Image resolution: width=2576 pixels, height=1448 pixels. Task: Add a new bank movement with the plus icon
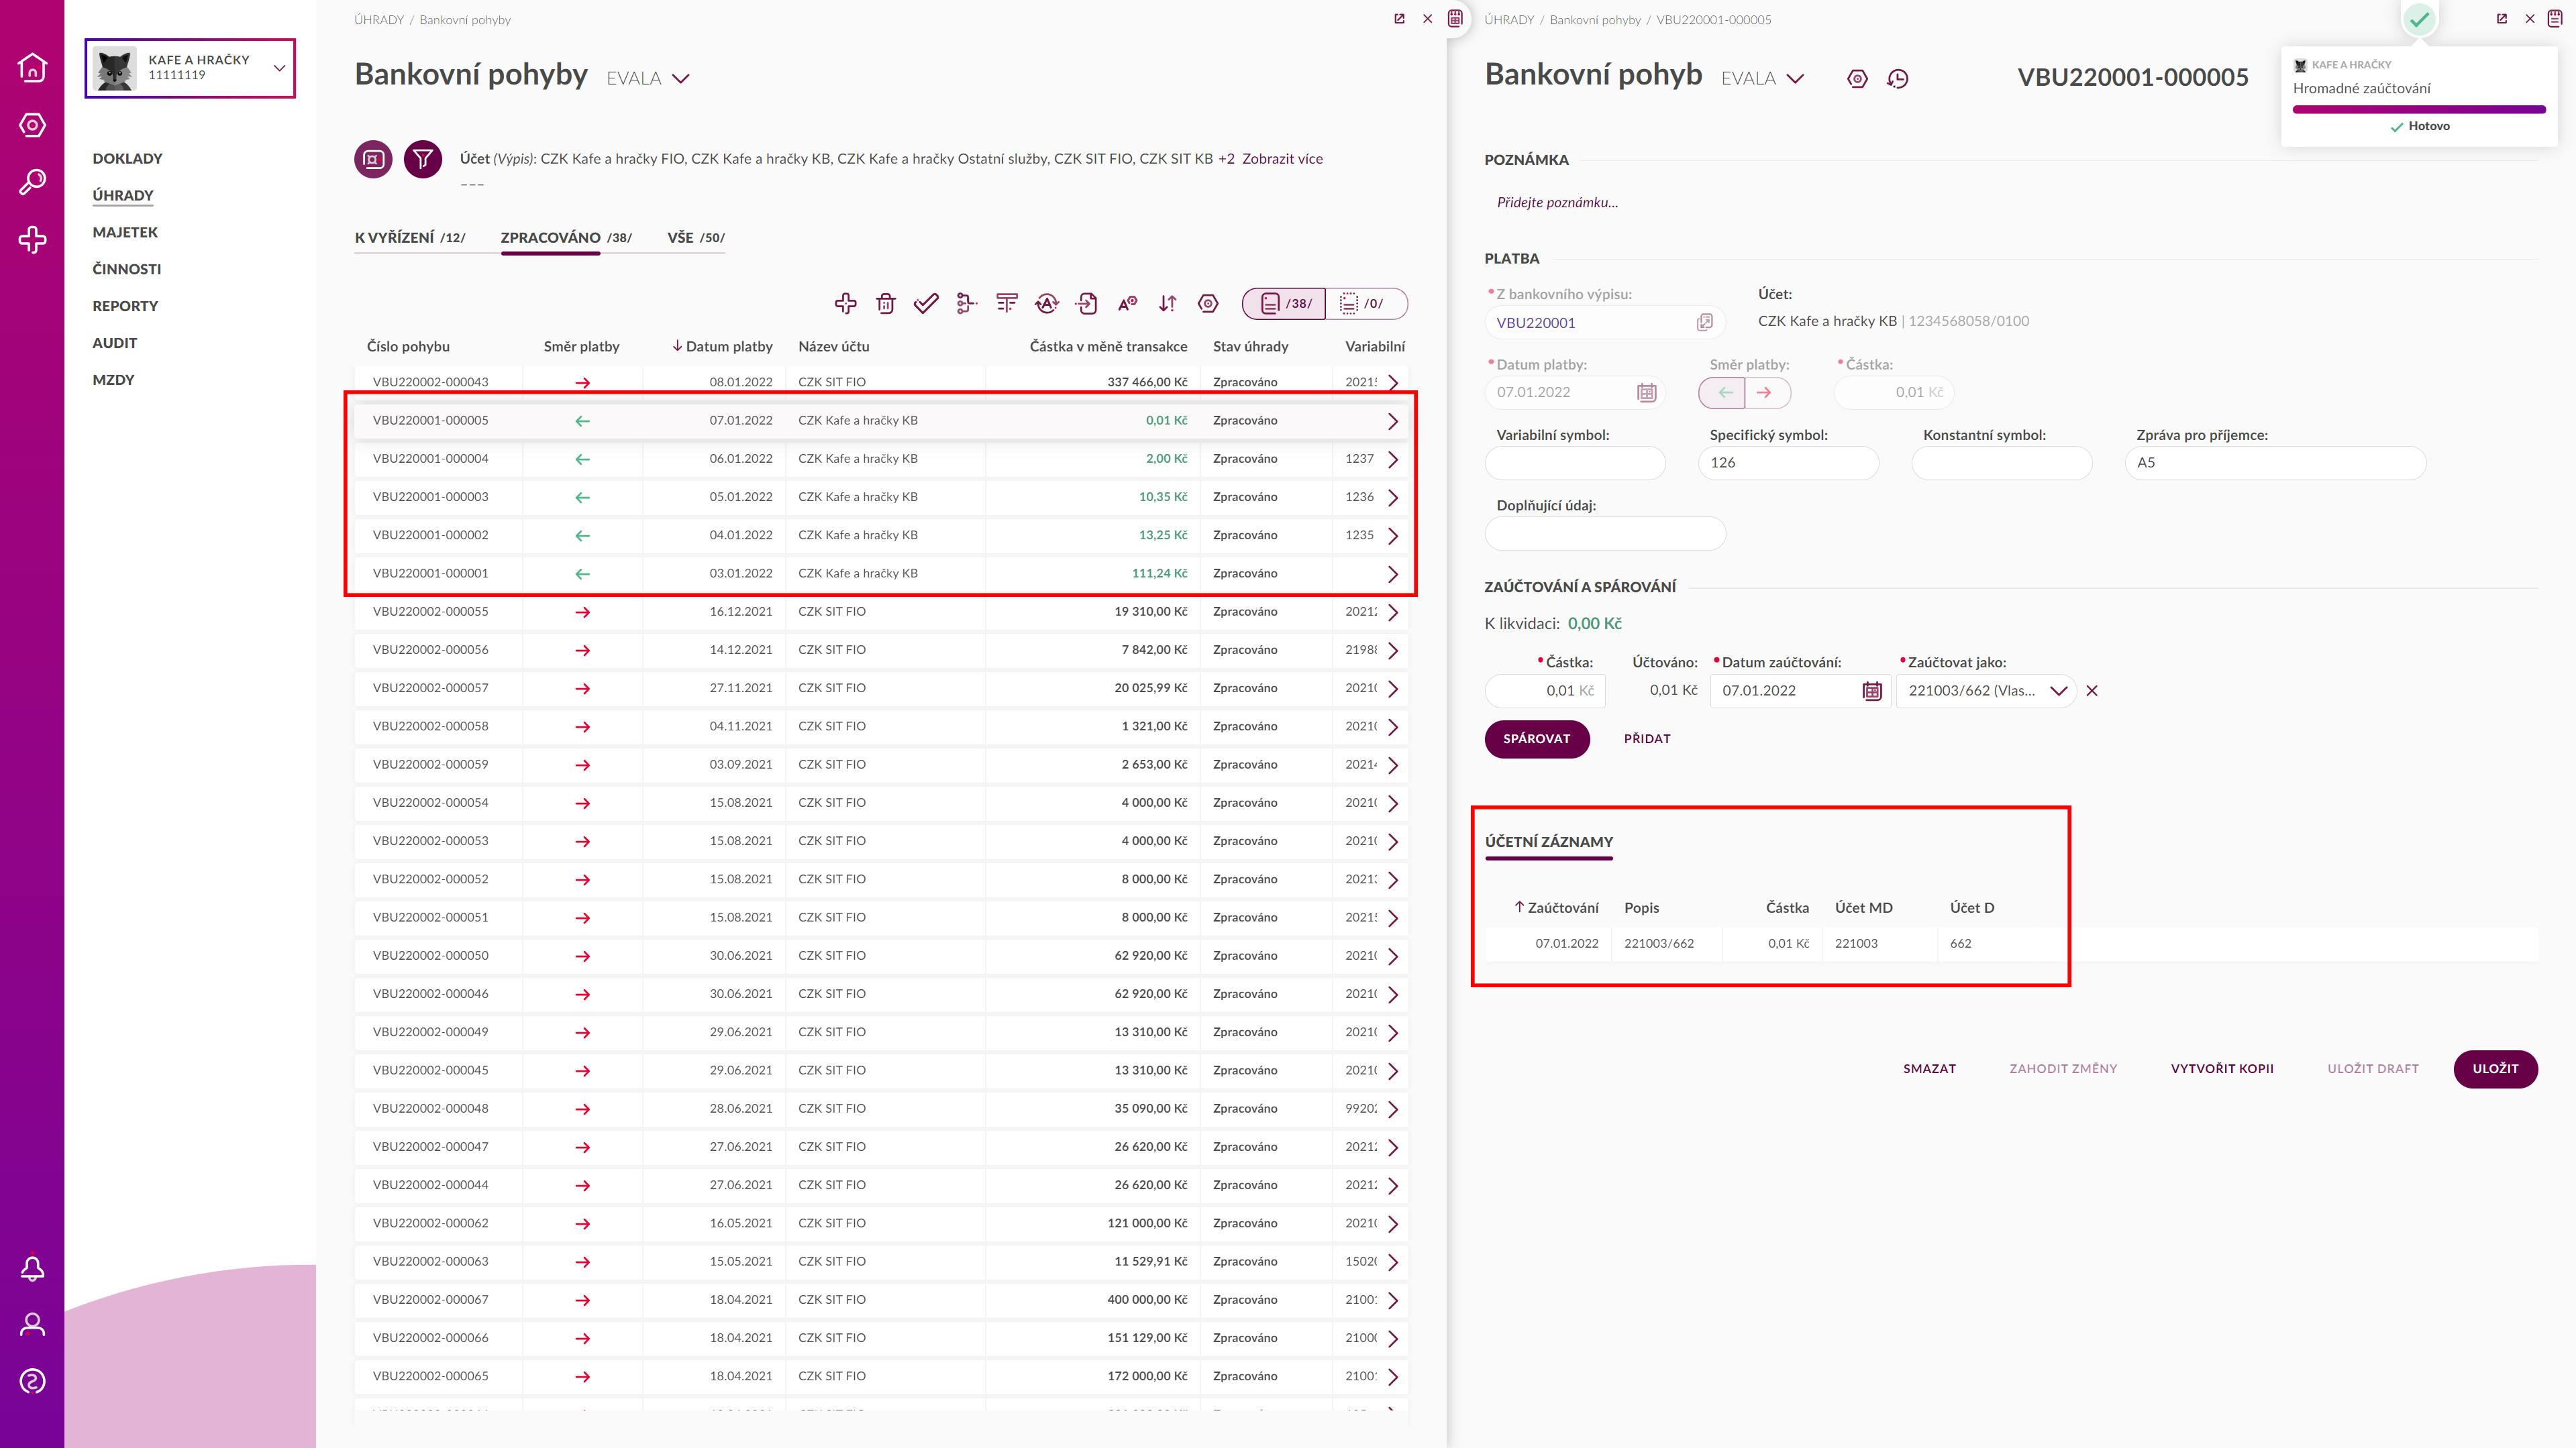tap(845, 302)
